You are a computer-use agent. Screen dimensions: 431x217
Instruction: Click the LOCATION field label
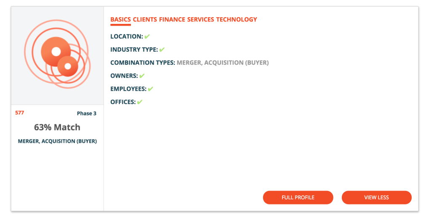[127, 37]
